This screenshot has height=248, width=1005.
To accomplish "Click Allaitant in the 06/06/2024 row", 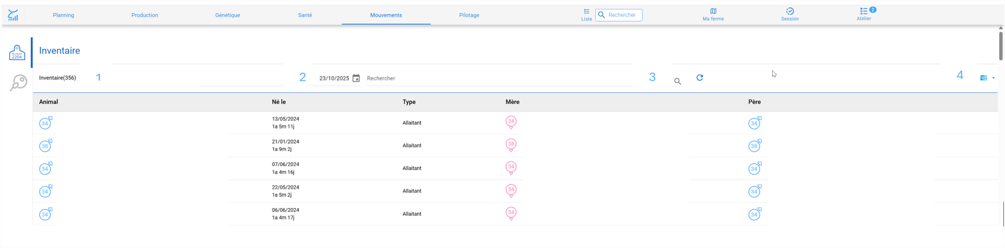I will click(x=412, y=214).
